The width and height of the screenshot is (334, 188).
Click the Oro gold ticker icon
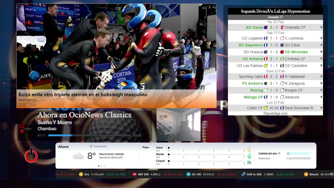tap(81, 174)
